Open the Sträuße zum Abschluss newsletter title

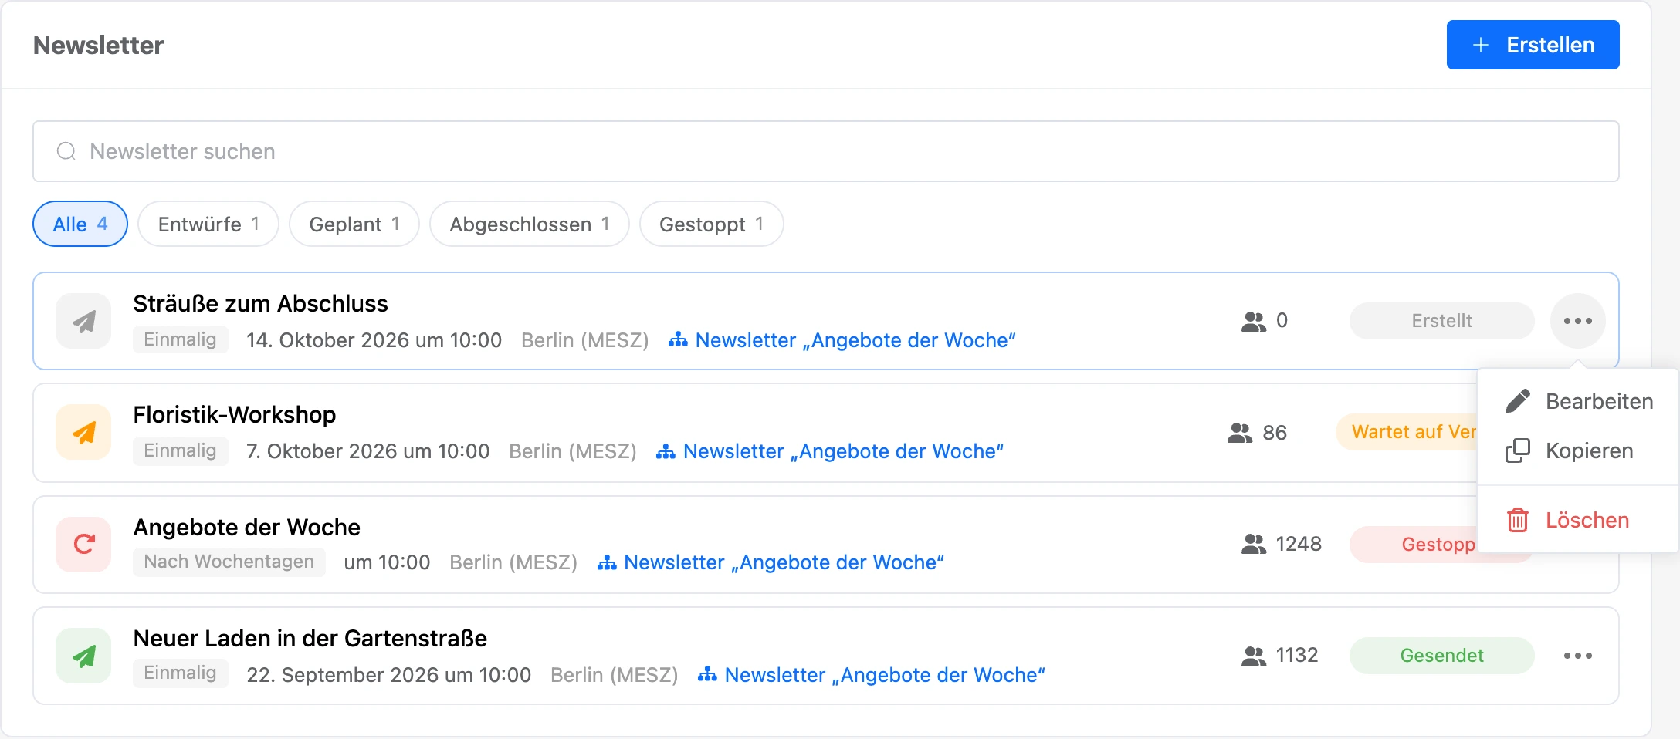tap(260, 303)
